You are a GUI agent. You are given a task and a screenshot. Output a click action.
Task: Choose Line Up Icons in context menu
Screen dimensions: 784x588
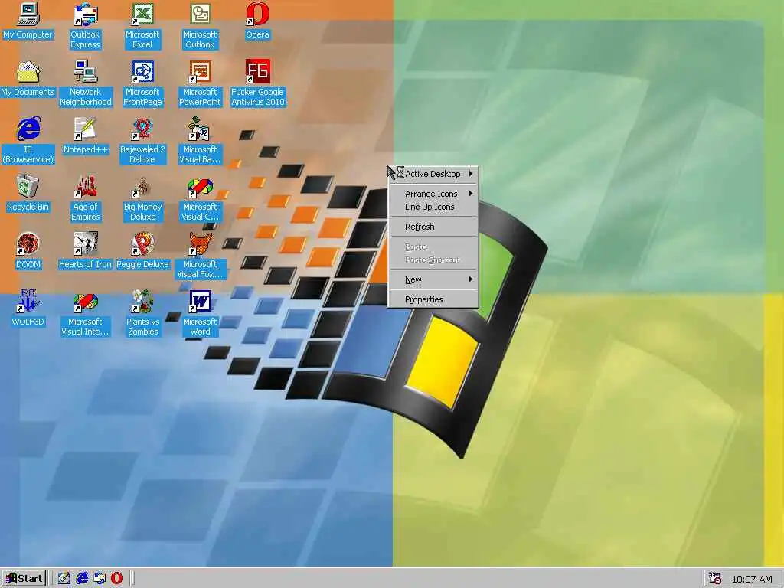tap(433, 207)
